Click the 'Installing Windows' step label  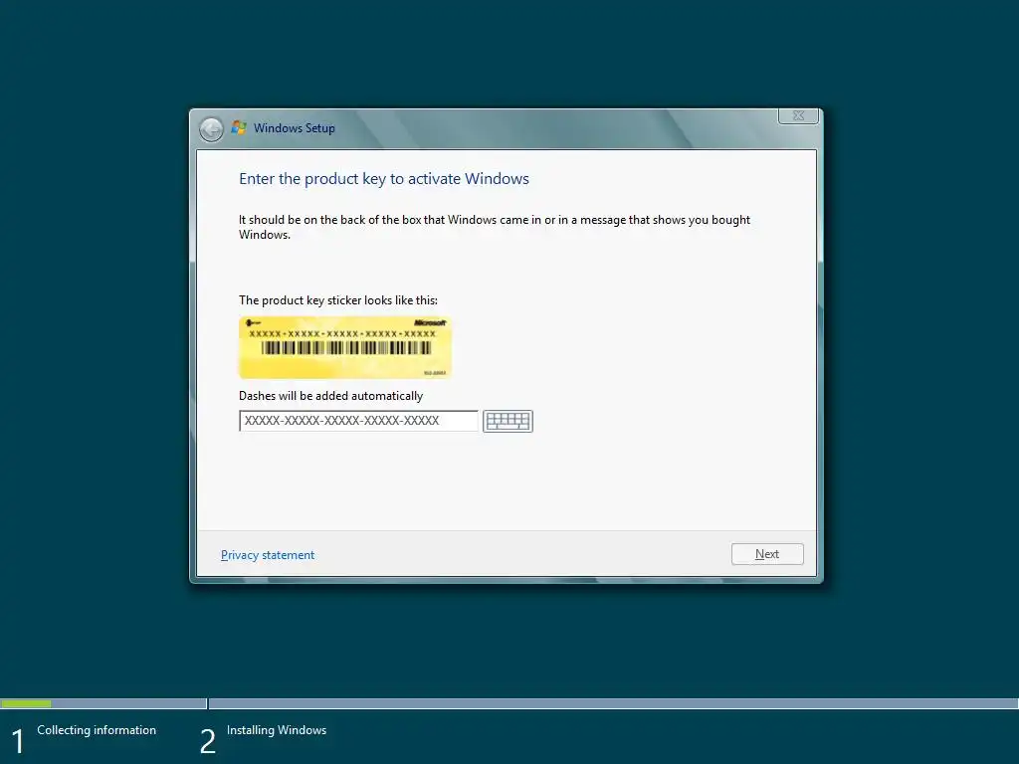click(x=277, y=730)
